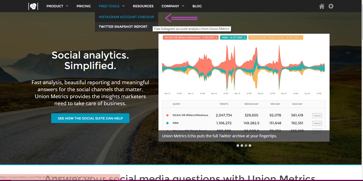Click the Union Metrics logo icon
This screenshot has width=363, height=181.
click(33, 6)
